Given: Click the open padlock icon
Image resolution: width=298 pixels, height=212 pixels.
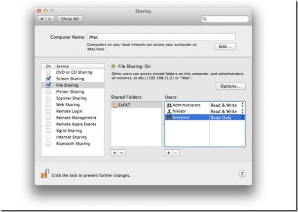Looking at the screenshot, I should click(x=45, y=174).
